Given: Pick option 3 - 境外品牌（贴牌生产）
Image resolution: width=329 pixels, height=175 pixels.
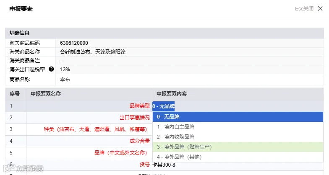Looking at the screenshot, I should coord(238,147).
